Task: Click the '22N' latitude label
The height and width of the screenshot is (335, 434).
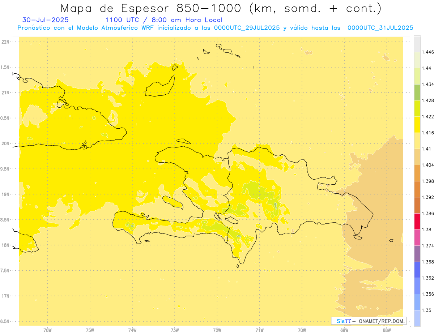Action: click(5, 42)
